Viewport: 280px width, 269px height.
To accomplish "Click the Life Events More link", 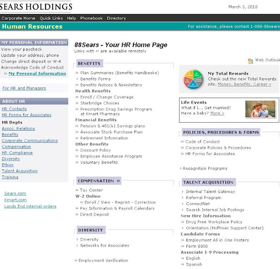I will tap(217, 113).
